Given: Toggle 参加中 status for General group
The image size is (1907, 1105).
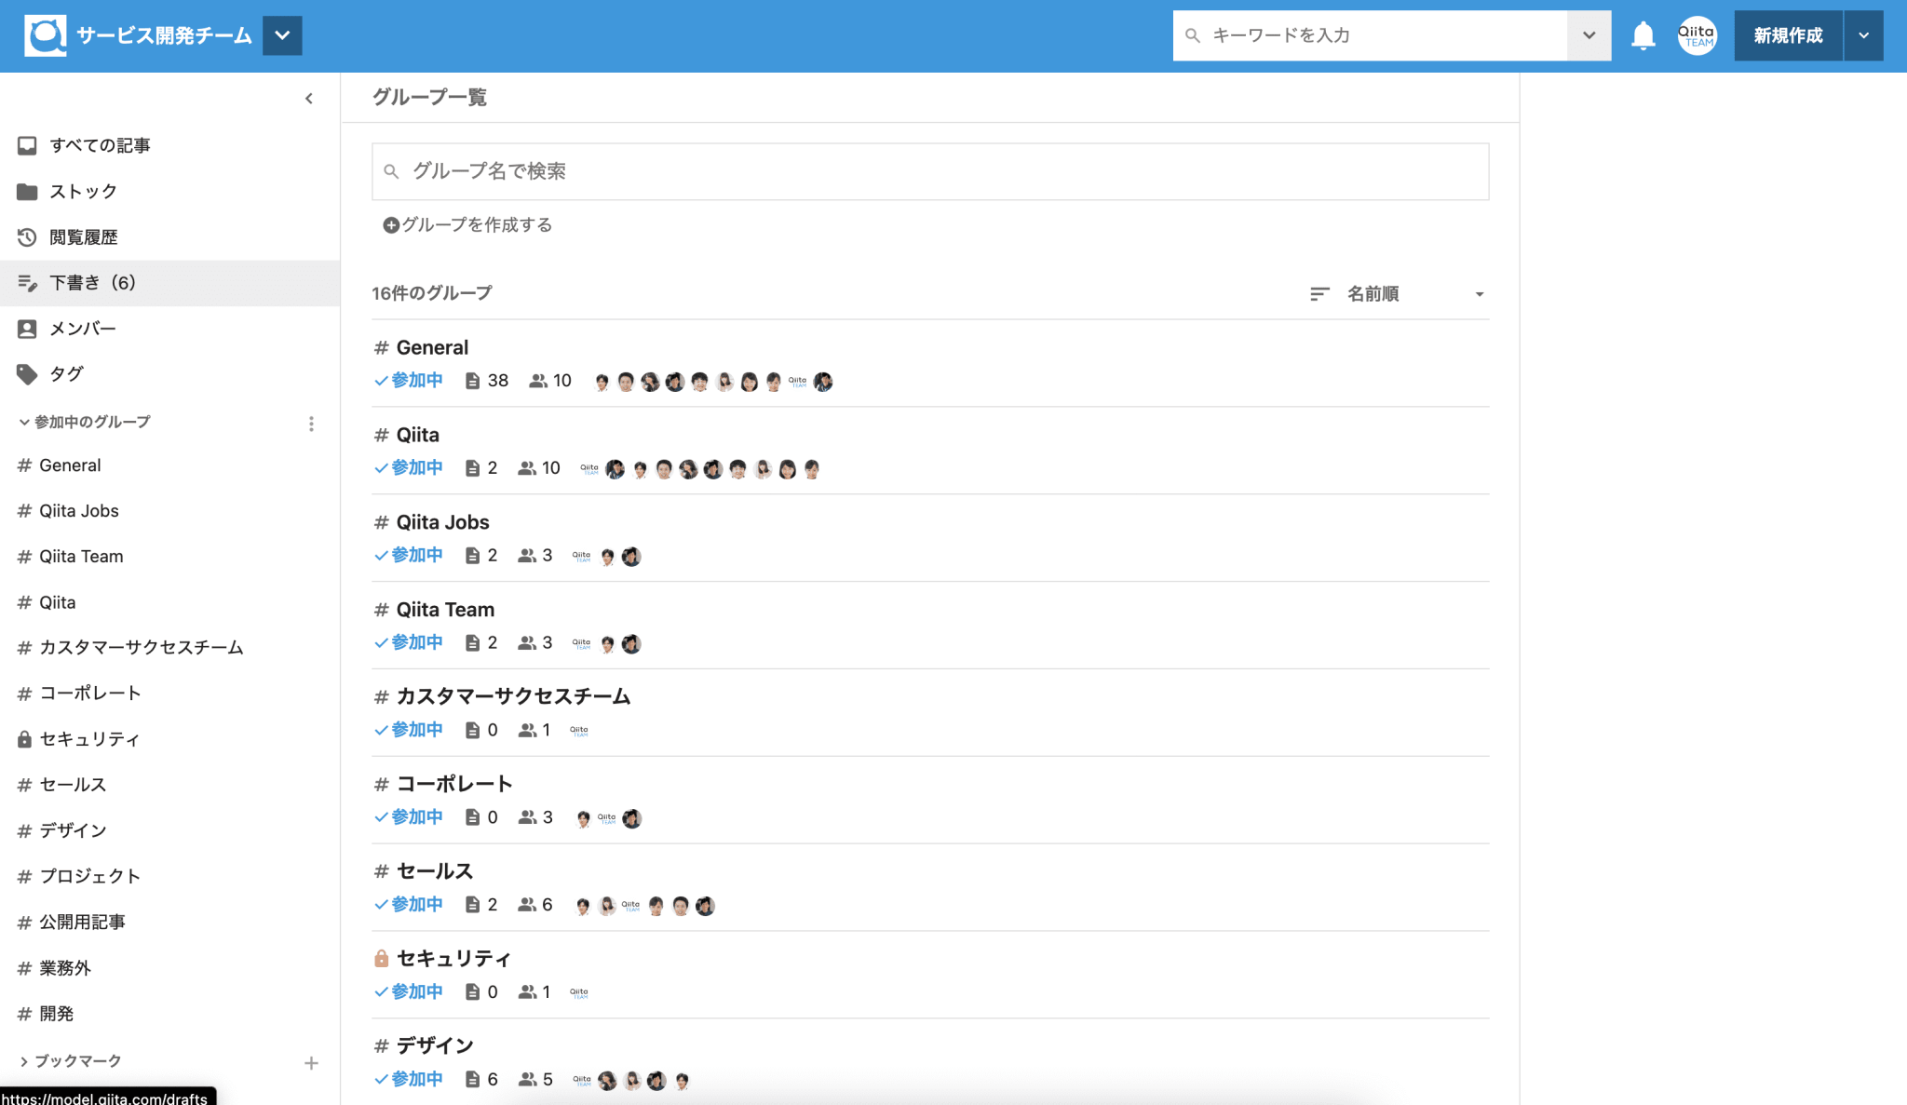Looking at the screenshot, I should pyautogui.click(x=409, y=381).
